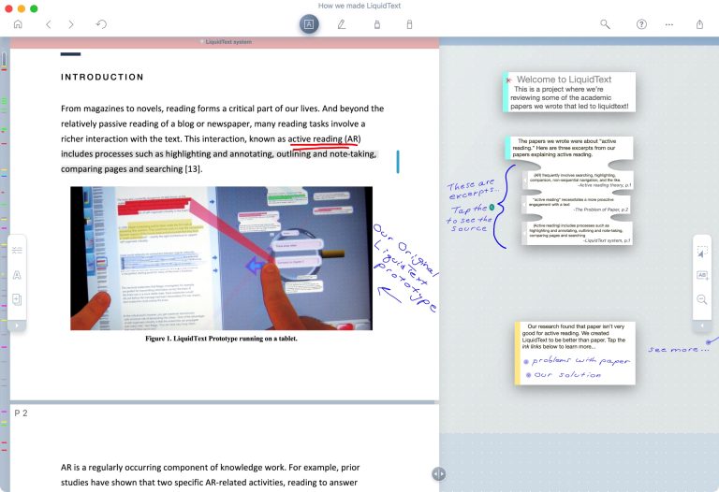Screen dimensions: 719x492
Task: Click the LiquidText prototype figure image
Action: pyautogui.click(x=221, y=258)
